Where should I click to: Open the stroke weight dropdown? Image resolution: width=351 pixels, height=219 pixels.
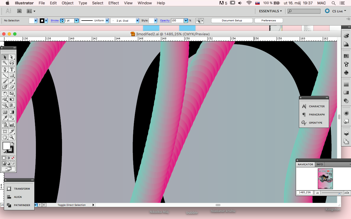pyautogui.click(x=77, y=21)
